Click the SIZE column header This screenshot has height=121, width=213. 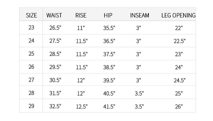(31, 15)
